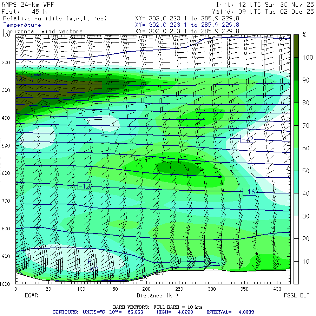Click the 'BARB VECTORS: FULL BARB = 10 kts' note
This screenshot has width=316, height=316.
(158, 307)
